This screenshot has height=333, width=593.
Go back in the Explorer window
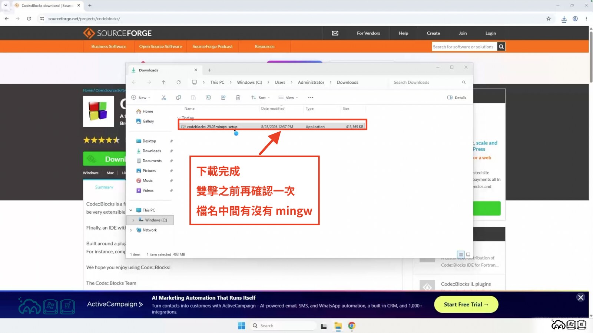click(x=134, y=82)
